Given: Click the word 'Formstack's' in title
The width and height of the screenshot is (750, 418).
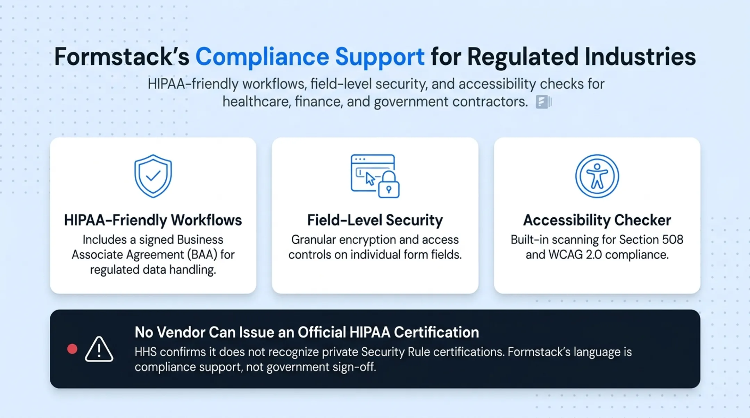Looking at the screenshot, I should 122,57.
